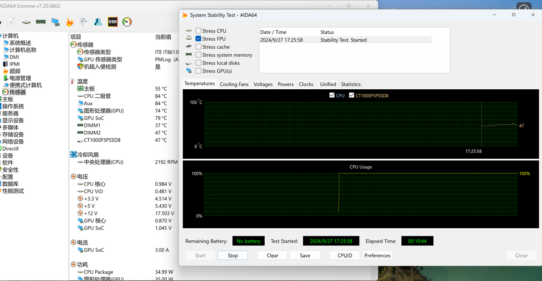Select 便携式计算机 in the tree
Image resolution: width=542 pixels, height=281 pixels.
pyautogui.click(x=26, y=85)
